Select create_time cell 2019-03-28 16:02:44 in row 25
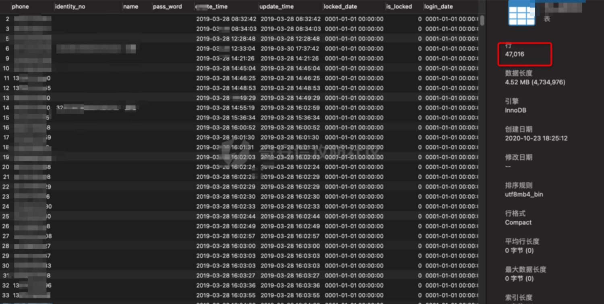This screenshot has width=604, height=304. click(226, 216)
